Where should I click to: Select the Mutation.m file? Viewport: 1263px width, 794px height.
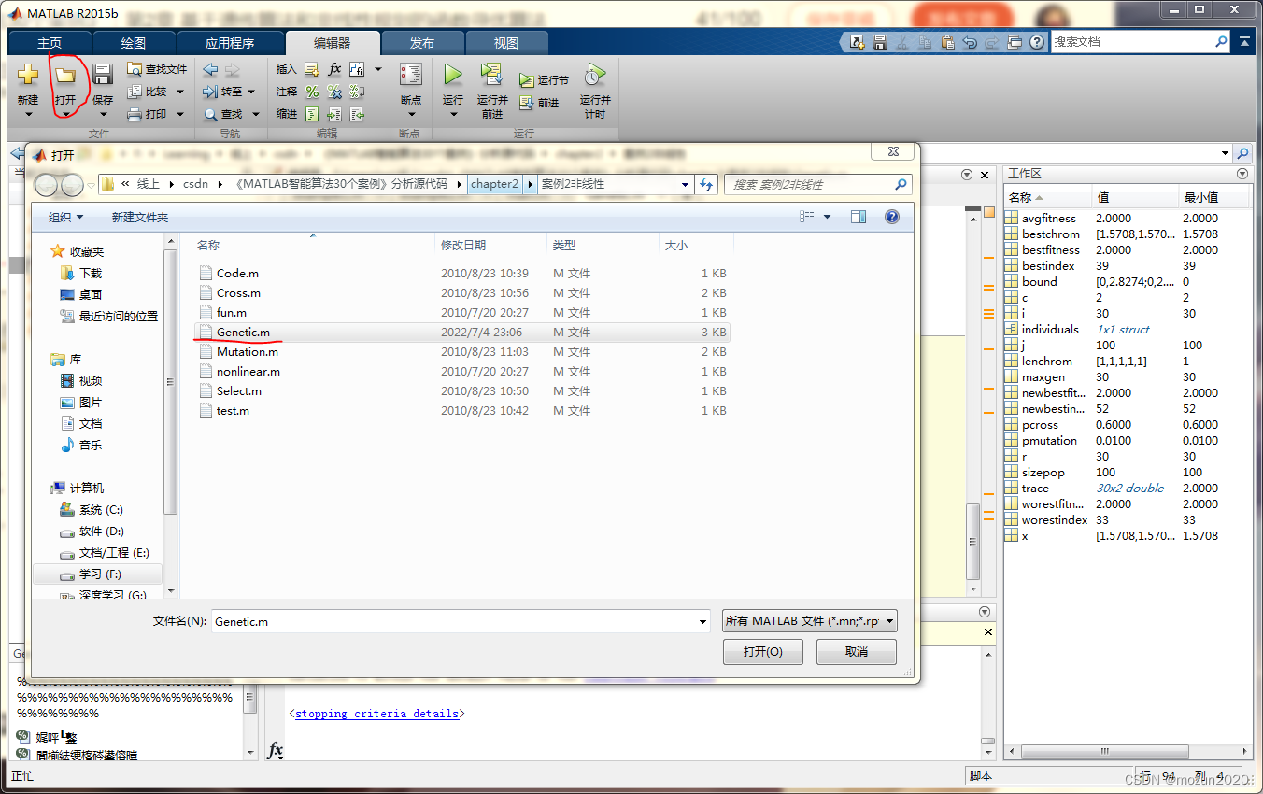(462, 352)
